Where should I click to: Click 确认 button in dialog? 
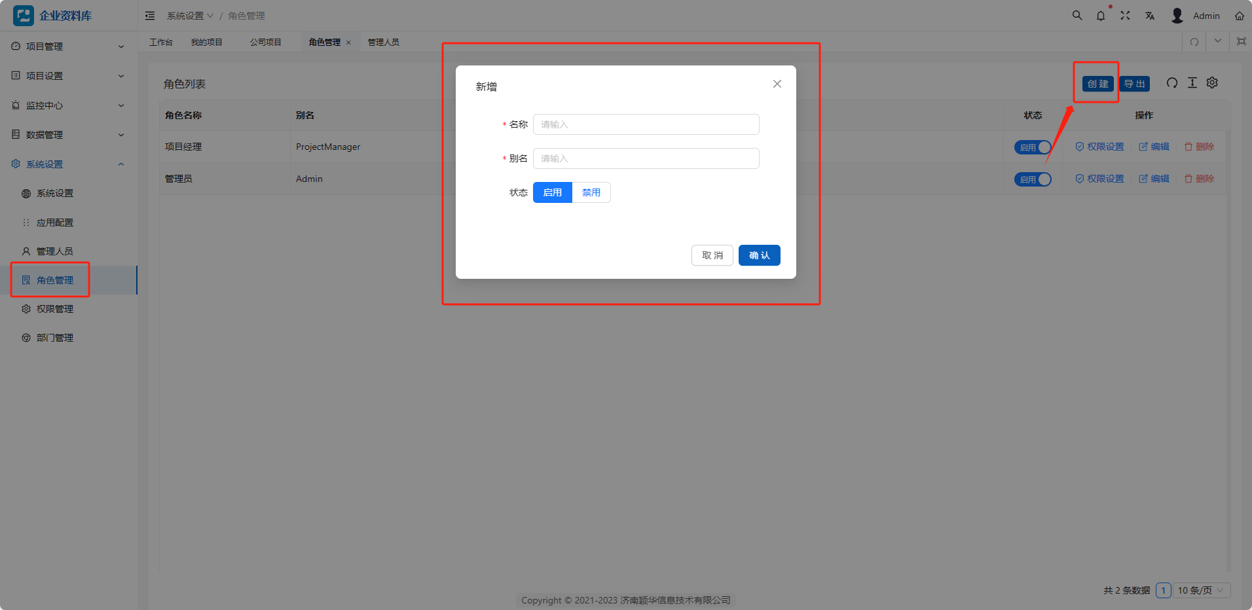tap(760, 255)
